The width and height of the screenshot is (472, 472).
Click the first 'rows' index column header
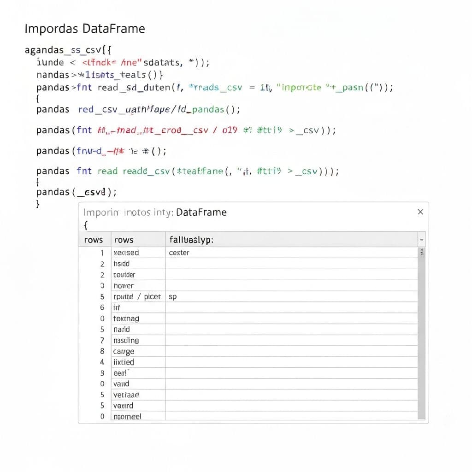pos(94,240)
